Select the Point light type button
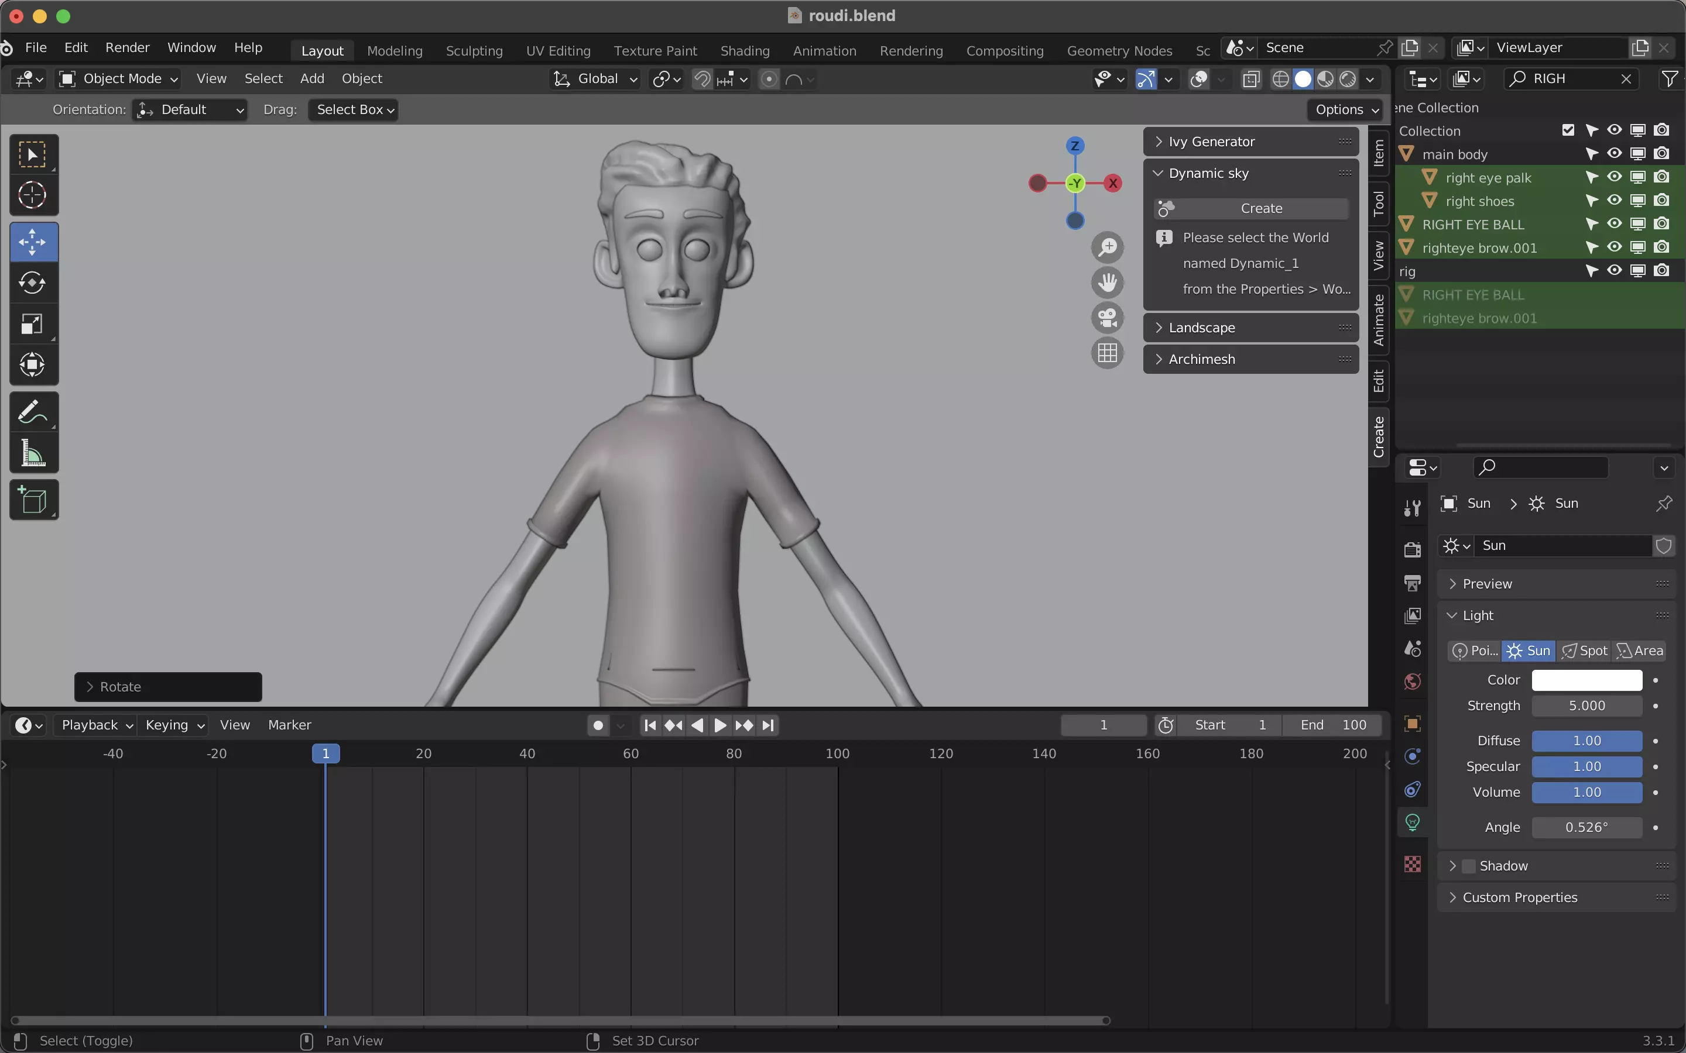Image resolution: width=1686 pixels, height=1053 pixels. (x=1475, y=651)
